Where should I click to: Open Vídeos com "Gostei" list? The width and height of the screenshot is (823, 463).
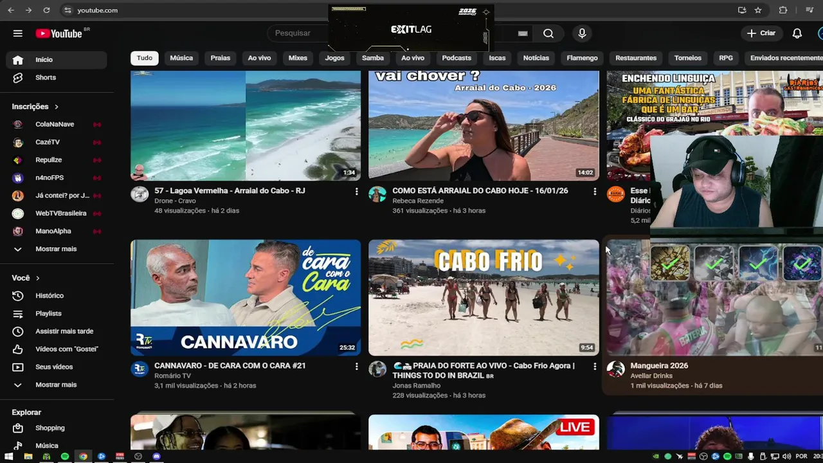[57, 349]
